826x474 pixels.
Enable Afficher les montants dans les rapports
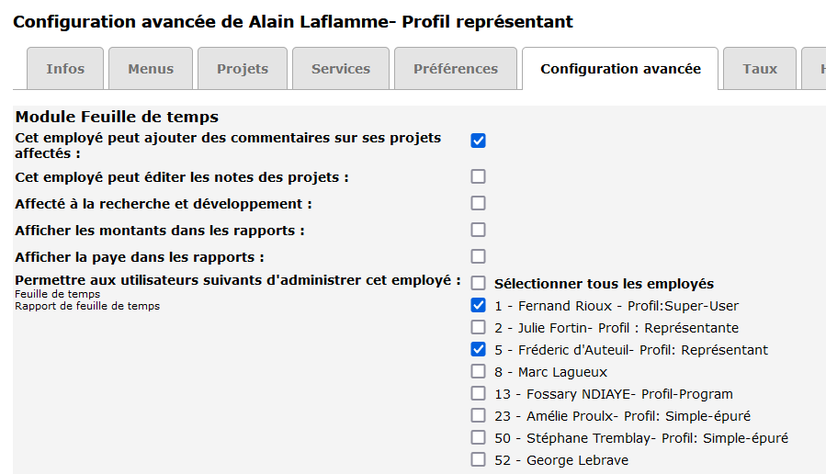[x=478, y=230]
